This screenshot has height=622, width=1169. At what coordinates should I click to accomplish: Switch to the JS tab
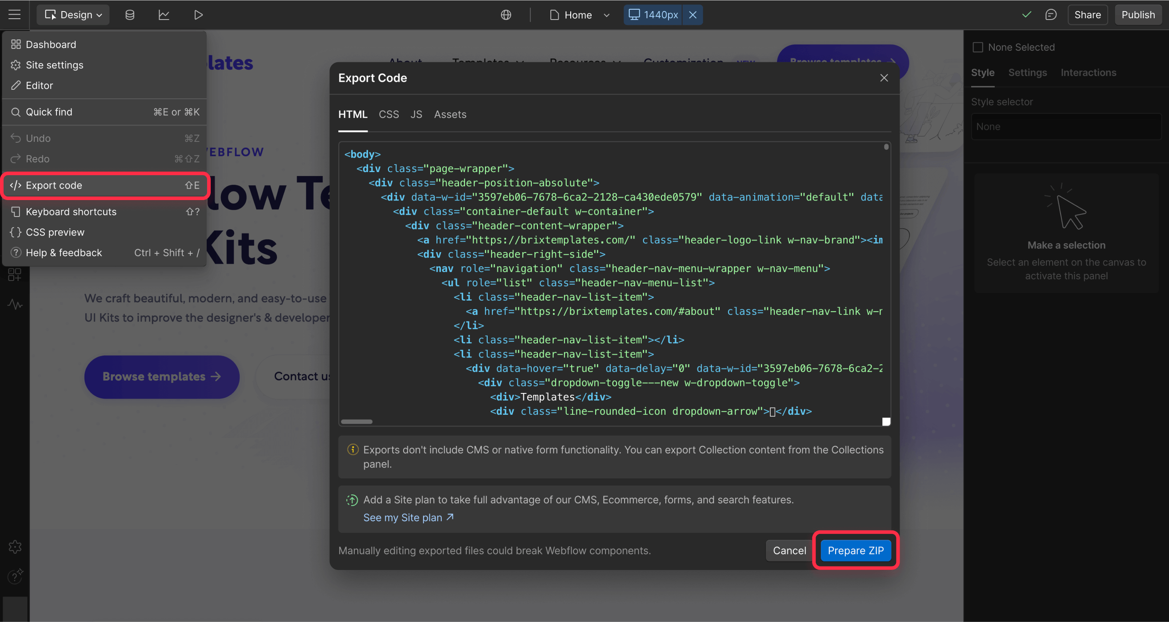[416, 114]
